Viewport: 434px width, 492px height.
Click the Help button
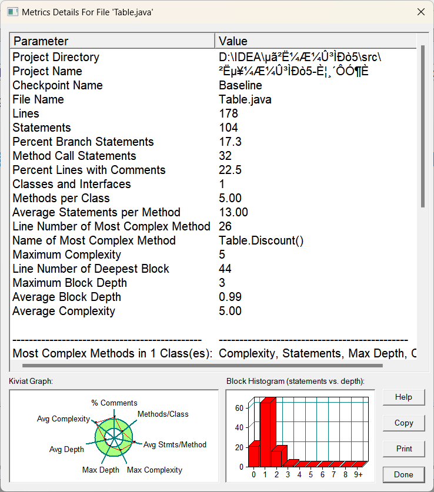[403, 397]
